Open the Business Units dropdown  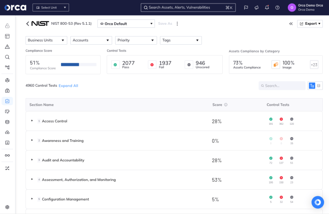tap(46, 40)
